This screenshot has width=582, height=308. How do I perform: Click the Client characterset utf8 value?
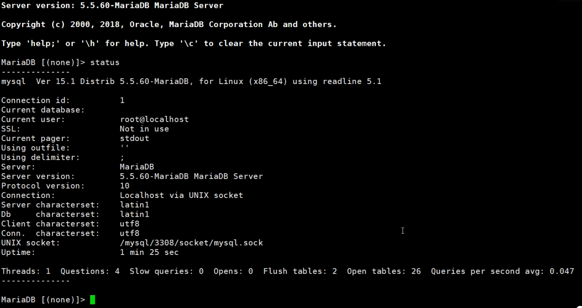[x=129, y=224]
